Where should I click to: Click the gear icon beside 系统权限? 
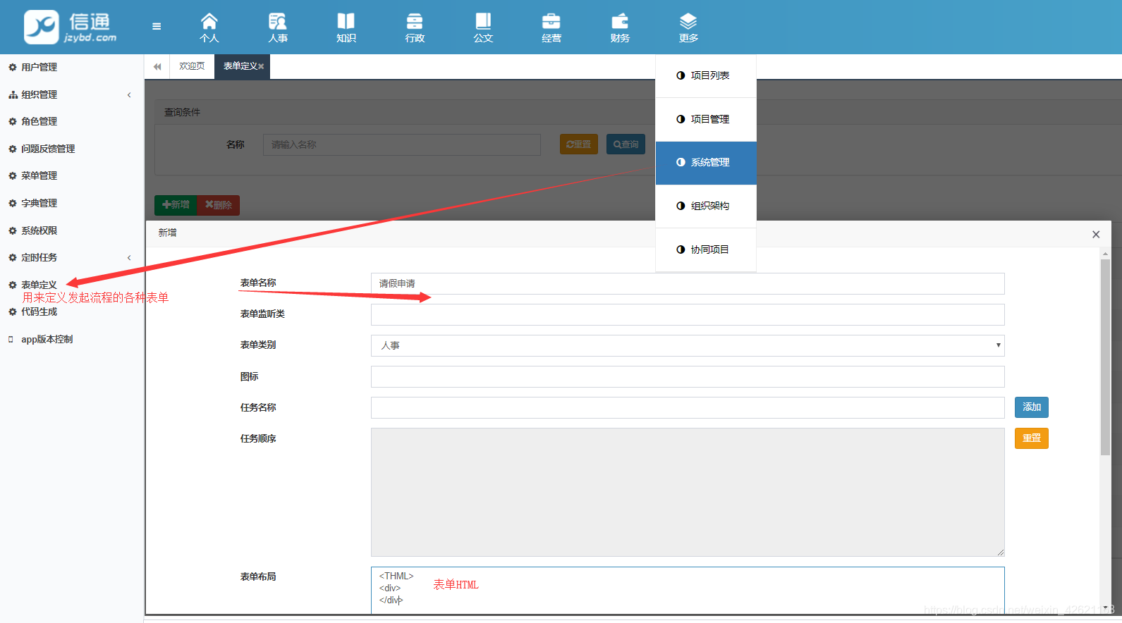pos(12,231)
